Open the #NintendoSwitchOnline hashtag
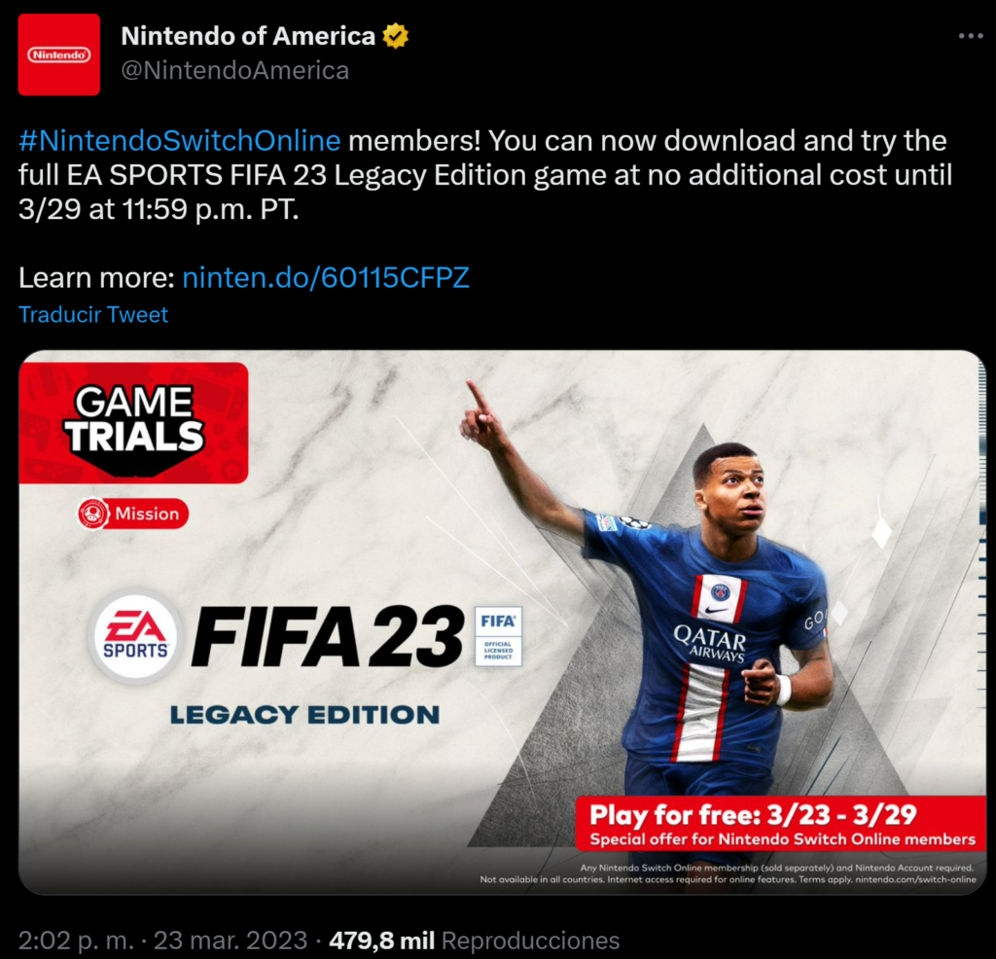Screen dimensions: 996x959 click(x=180, y=140)
